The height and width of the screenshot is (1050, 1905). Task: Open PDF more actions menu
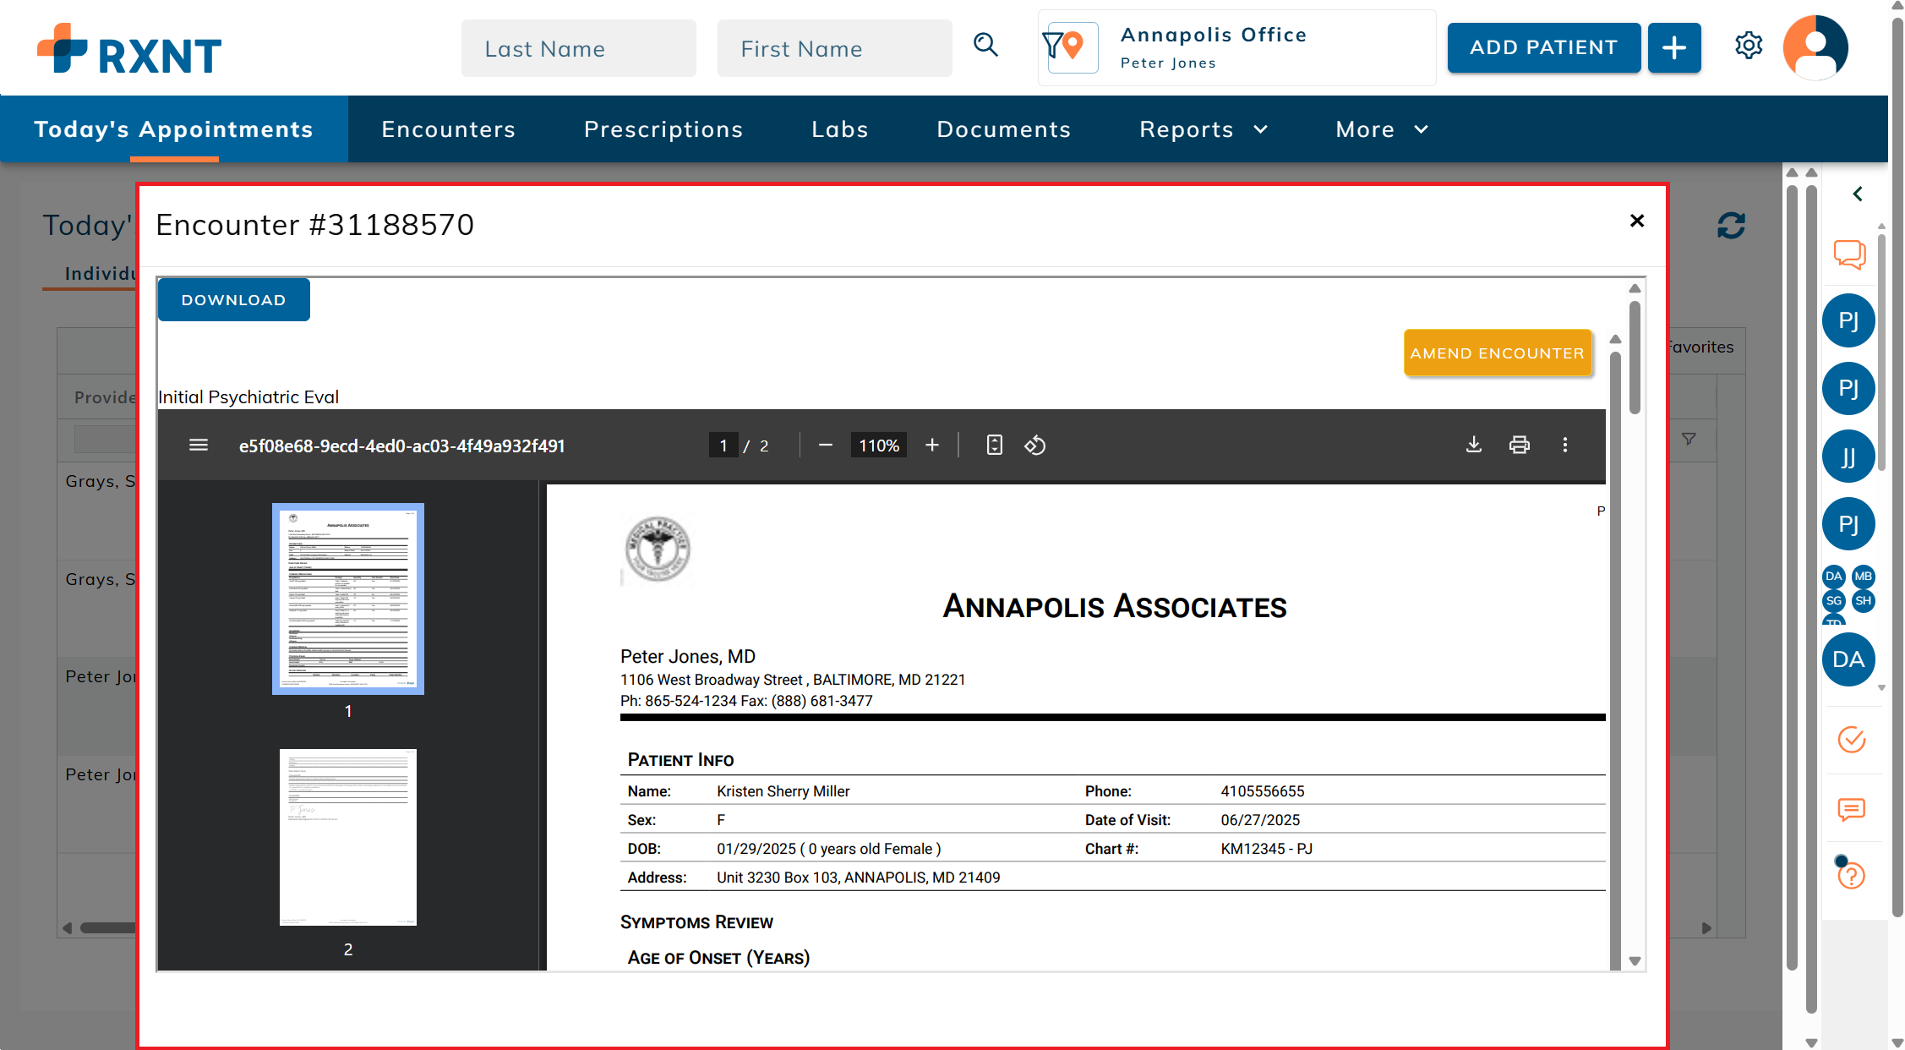tap(1564, 446)
